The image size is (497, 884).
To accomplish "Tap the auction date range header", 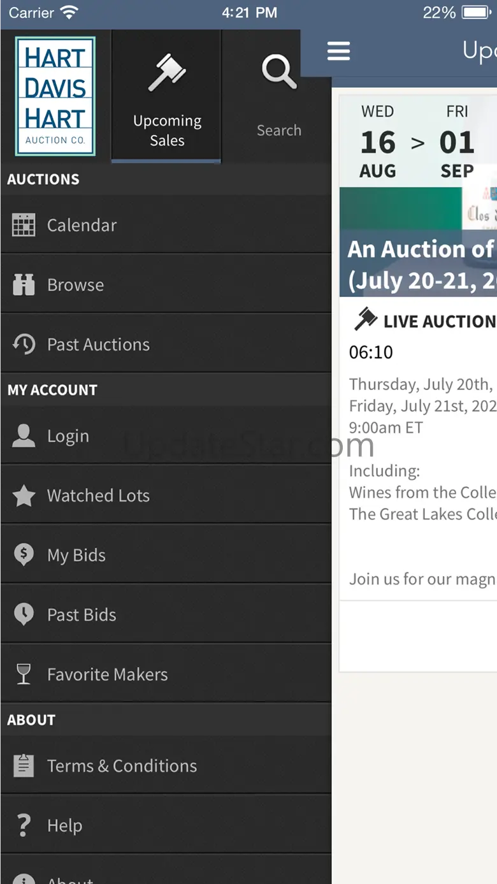I will click(x=418, y=141).
